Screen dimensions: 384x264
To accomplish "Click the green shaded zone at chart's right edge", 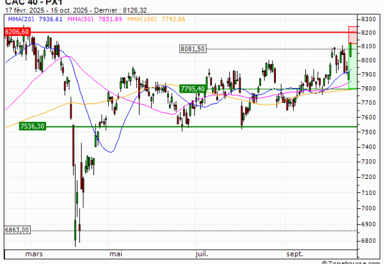I will (x=352, y=67).
